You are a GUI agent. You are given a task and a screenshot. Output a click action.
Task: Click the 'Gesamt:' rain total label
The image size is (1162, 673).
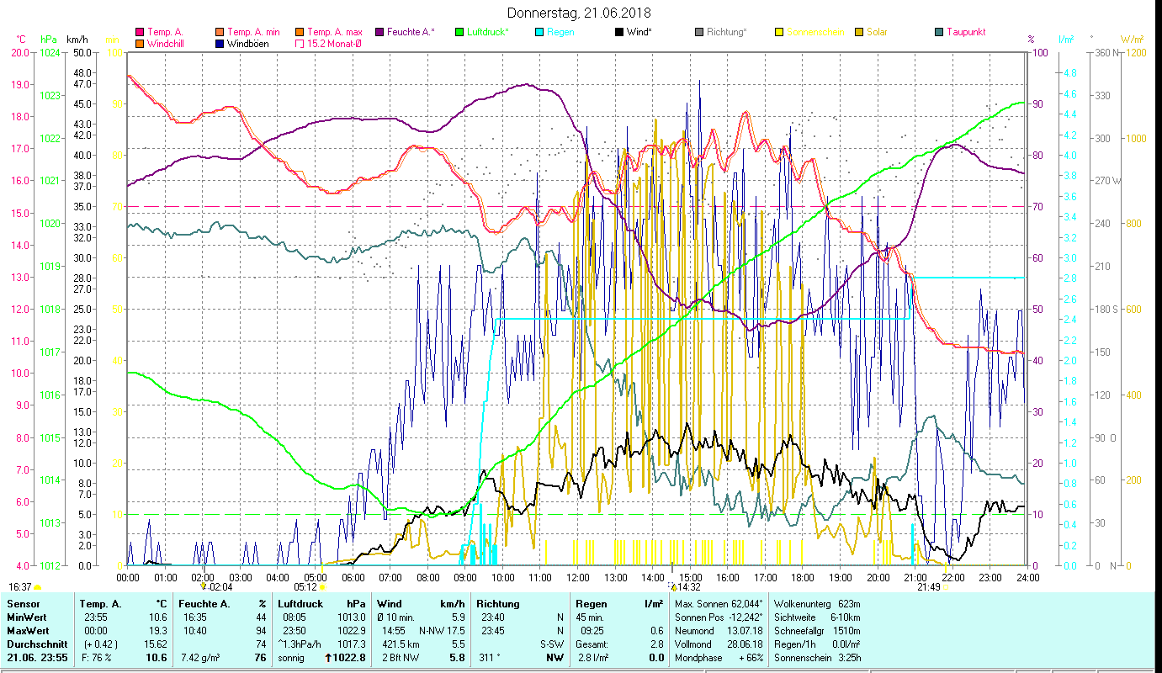pyautogui.click(x=592, y=644)
